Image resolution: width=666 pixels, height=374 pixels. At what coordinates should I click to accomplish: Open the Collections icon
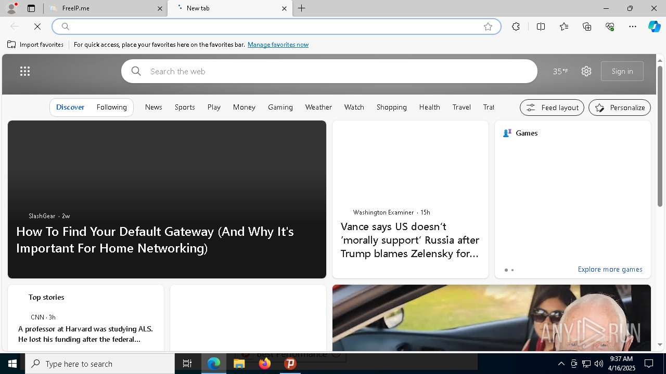coord(587,26)
